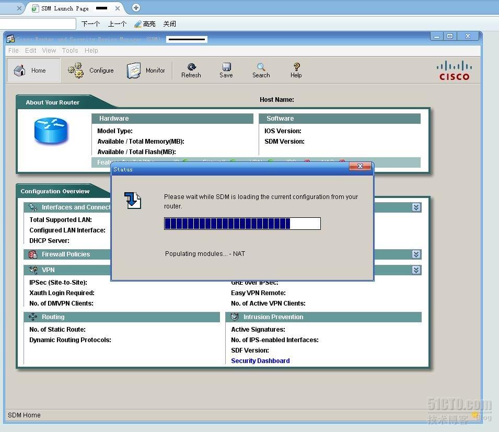
Task: Click the No. of Static Route label
Action: tap(57, 329)
